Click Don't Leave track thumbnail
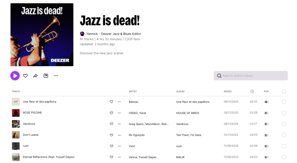 pos(16,135)
